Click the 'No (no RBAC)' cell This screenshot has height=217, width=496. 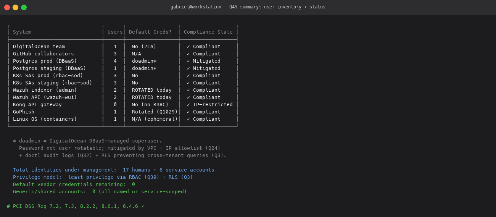click(x=150, y=105)
